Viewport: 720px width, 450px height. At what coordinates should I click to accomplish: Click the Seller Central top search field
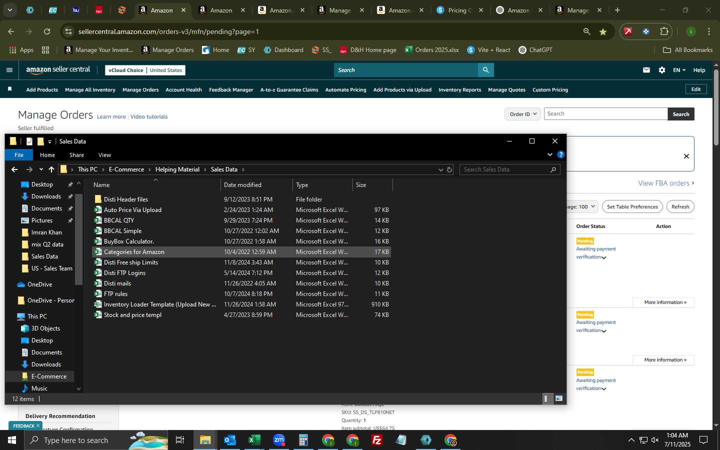405,70
